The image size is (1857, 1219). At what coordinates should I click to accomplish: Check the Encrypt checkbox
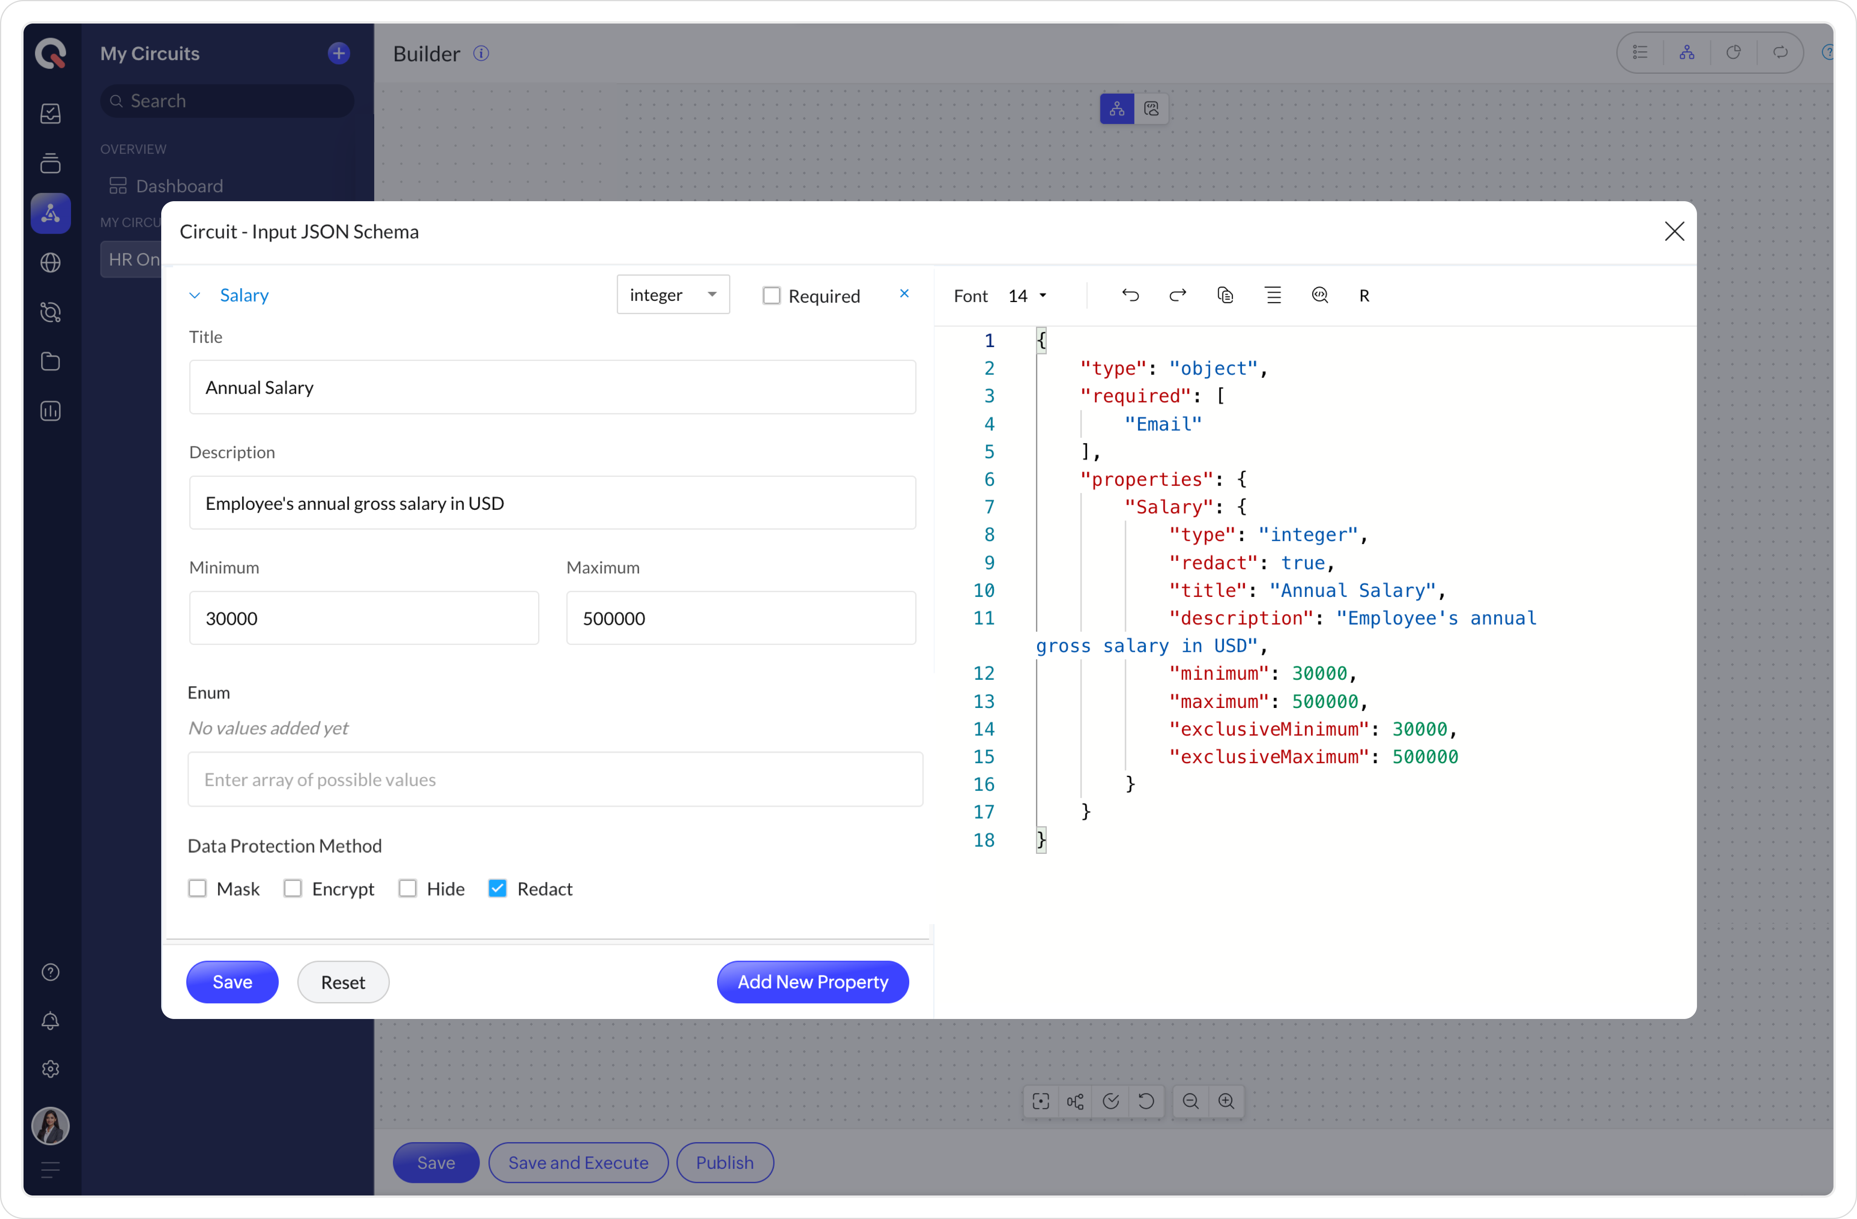click(x=293, y=888)
